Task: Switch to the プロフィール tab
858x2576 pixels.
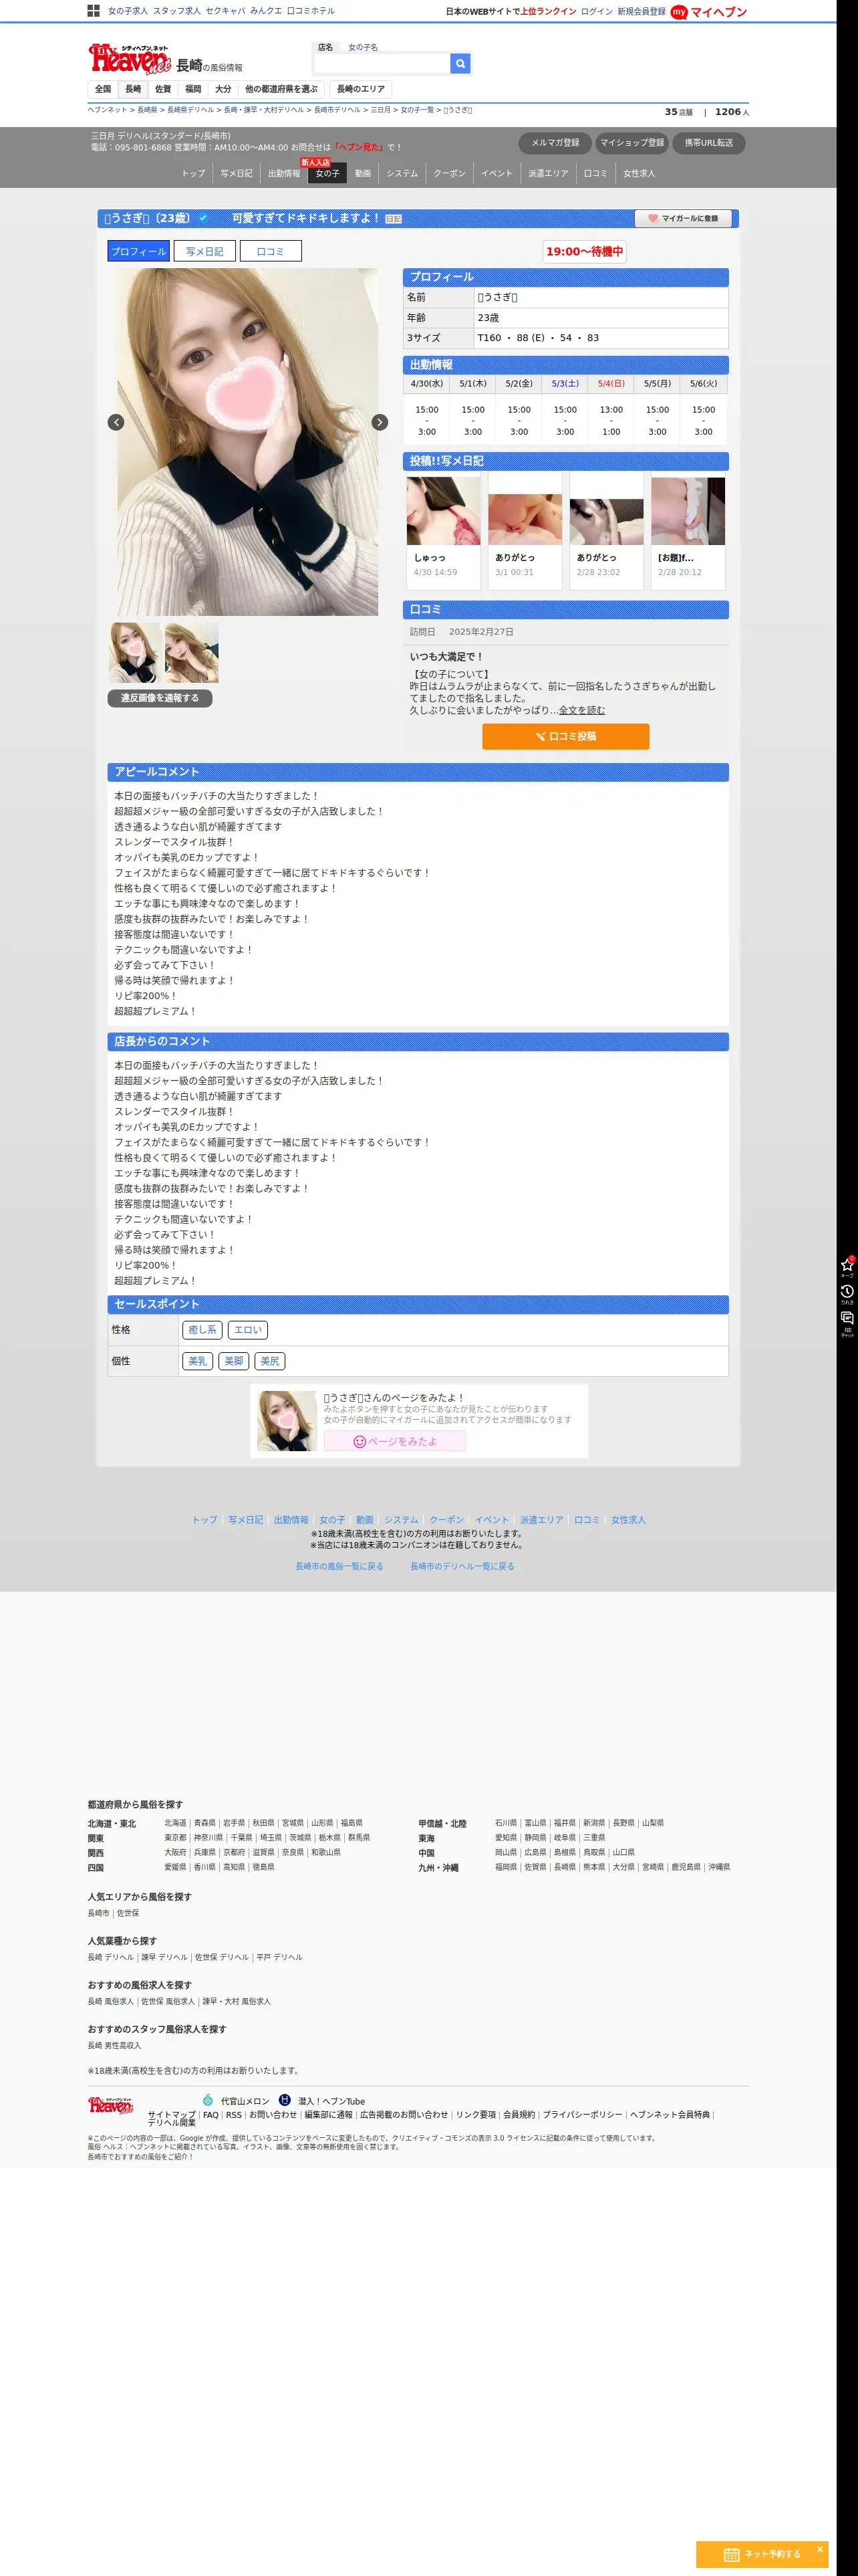Action: (x=139, y=252)
